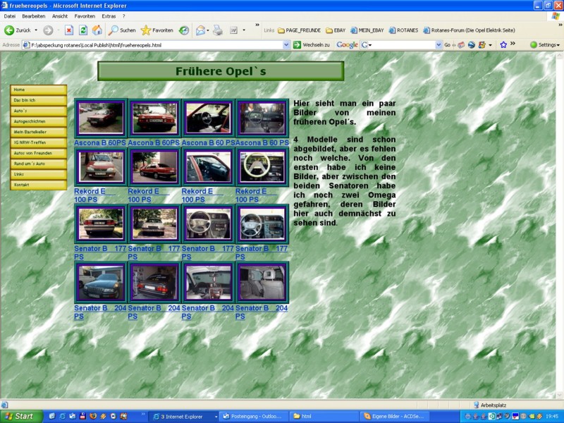This screenshot has width=564, height=423.
Task: Click the Verlauf history icon
Action: pyautogui.click(x=184, y=30)
